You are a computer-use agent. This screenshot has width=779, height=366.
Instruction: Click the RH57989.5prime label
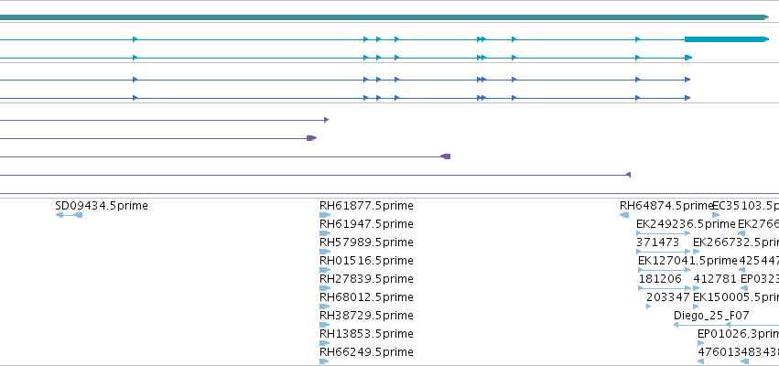366,242
